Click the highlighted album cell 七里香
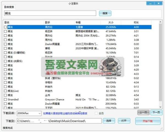 (79, 27)
